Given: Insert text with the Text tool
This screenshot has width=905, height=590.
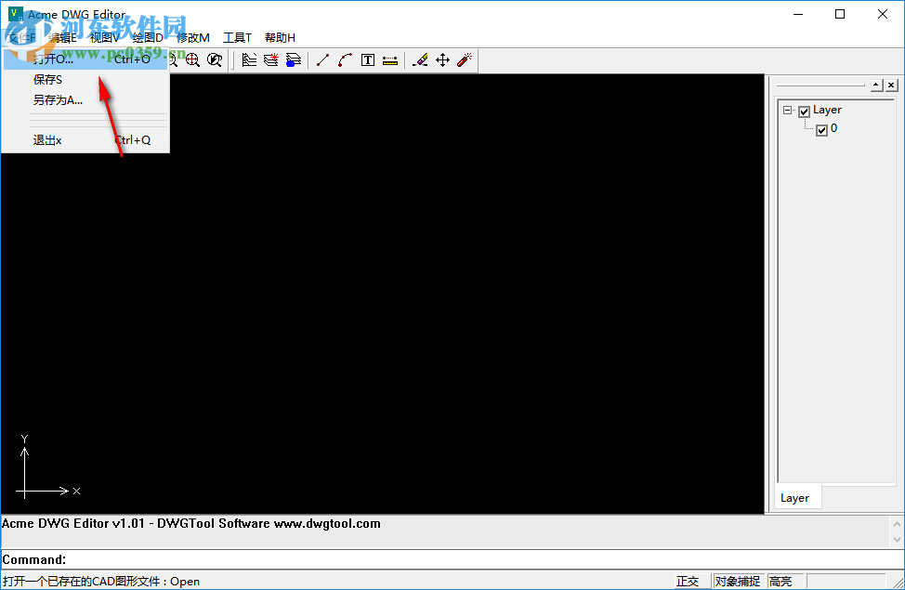Looking at the screenshot, I should coord(367,59).
